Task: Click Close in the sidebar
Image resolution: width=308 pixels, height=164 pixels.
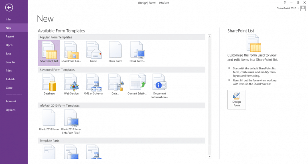Action: point(14,88)
